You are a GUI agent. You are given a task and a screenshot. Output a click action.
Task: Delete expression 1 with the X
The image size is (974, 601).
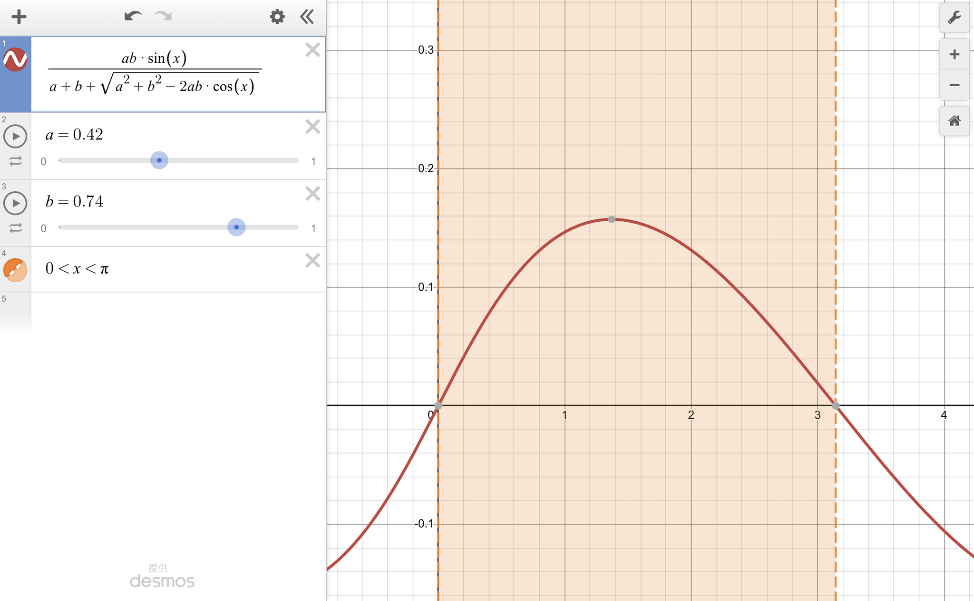pyautogui.click(x=312, y=50)
